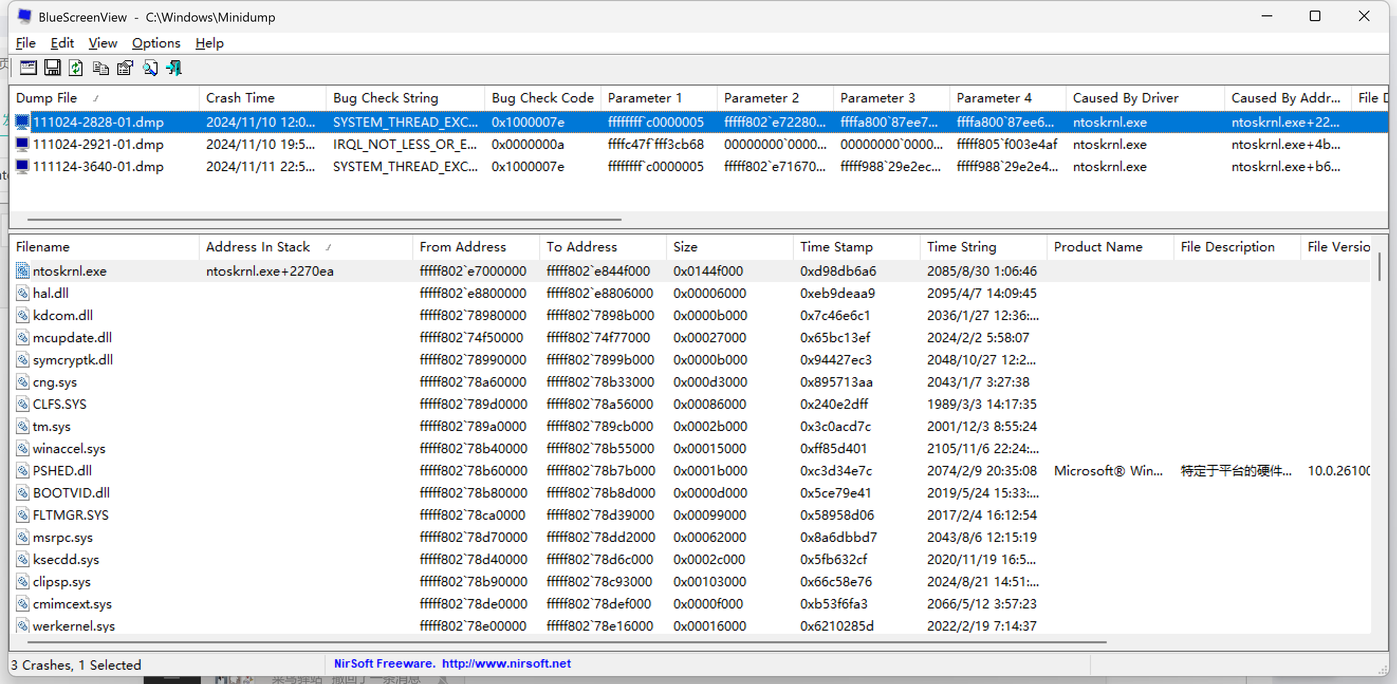Click the Parameter 1 column header
1397x684 pixels.
[x=659, y=98]
